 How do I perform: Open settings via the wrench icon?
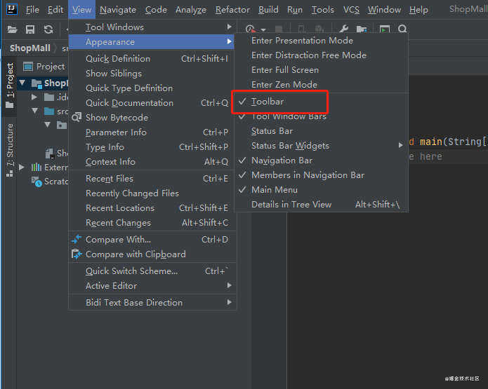[344, 29]
